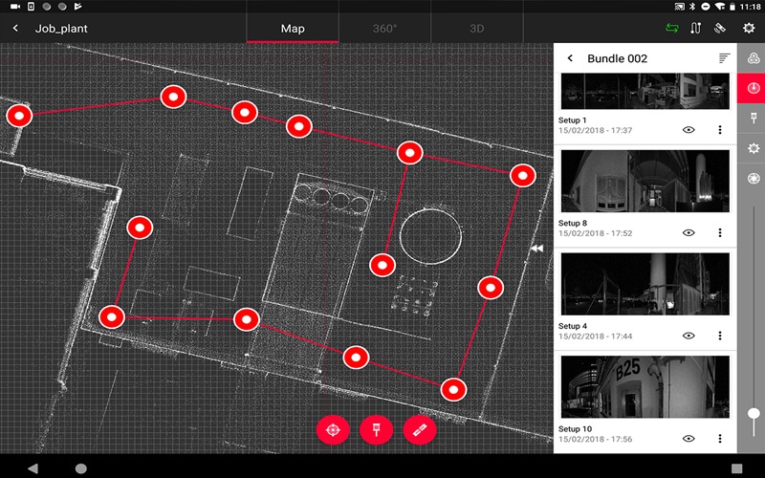Open the gear settings in top bar
The height and width of the screenshot is (478, 765).
point(749,29)
